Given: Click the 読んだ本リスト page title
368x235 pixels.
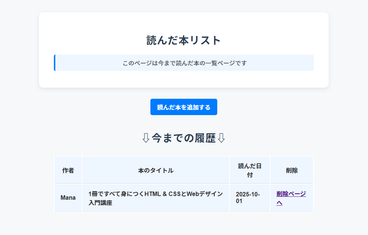Looking at the screenshot, I should click(183, 40).
